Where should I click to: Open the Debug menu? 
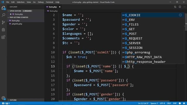[x=41, y=2]
